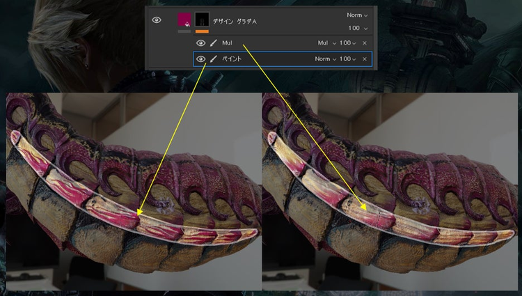Image resolution: width=522 pixels, height=296 pixels.
Task: Click the magenta fill layer thumbnail
Action: [184, 20]
